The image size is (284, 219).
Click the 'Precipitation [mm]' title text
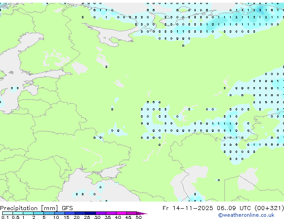[x=29, y=208]
